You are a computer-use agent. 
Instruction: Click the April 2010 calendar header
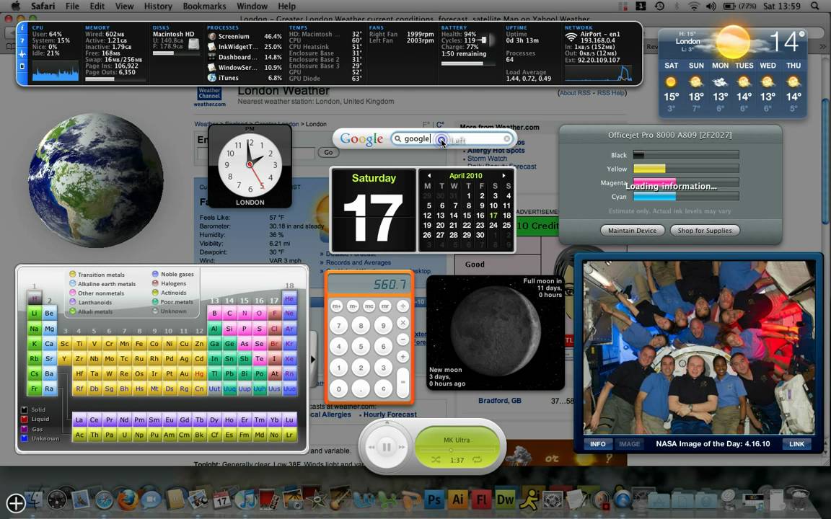pos(465,176)
